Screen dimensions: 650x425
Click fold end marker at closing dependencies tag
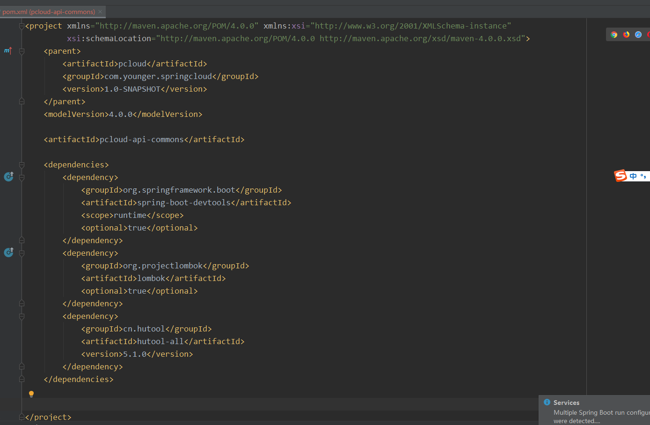tap(22, 379)
